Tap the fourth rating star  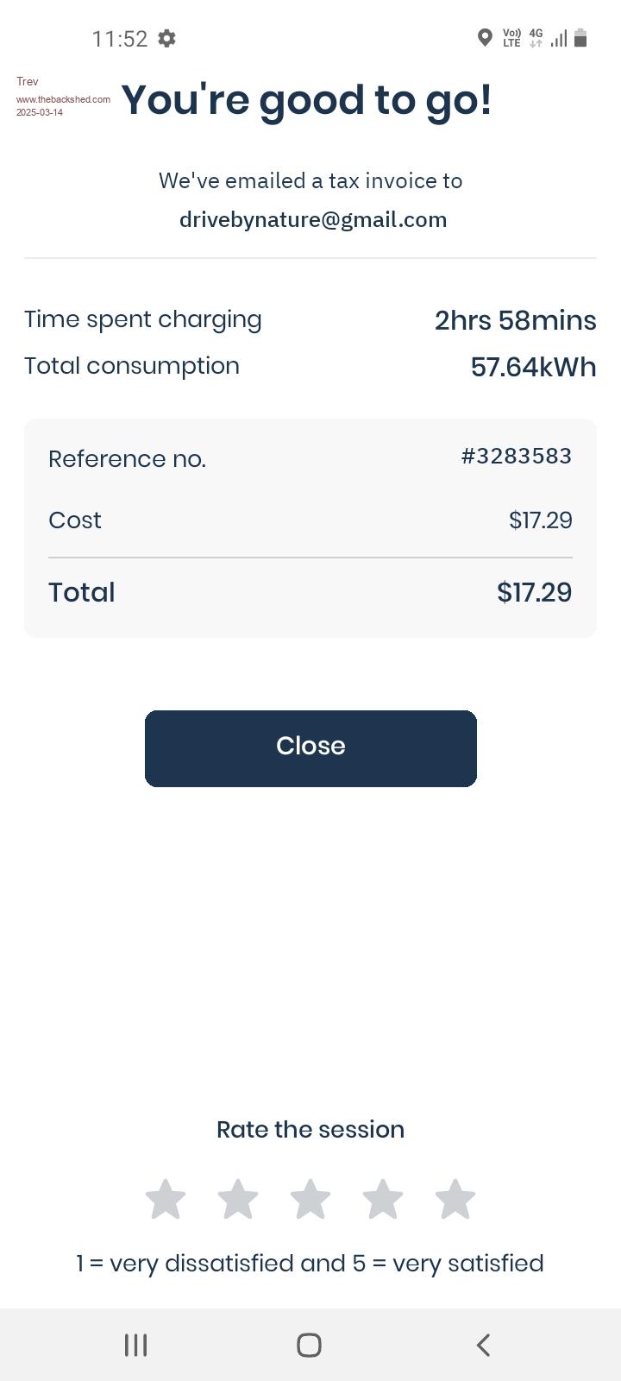[383, 1200]
